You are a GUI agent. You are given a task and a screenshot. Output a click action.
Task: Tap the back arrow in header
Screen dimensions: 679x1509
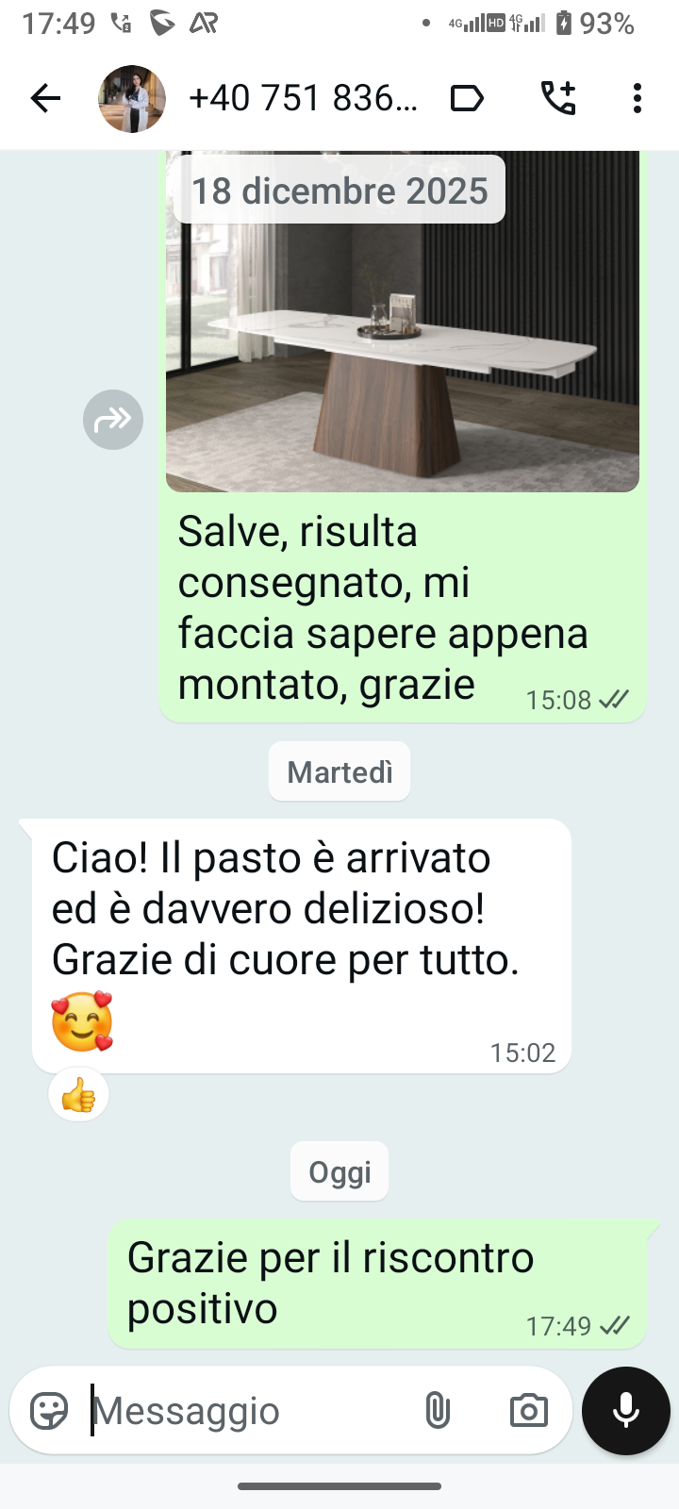click(x=44, y=98)
